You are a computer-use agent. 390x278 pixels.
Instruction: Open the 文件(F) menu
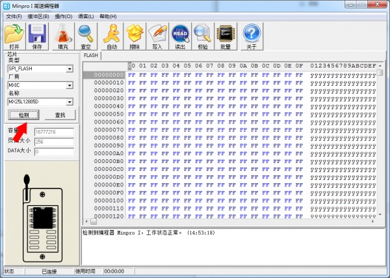(x=14, y=16)
